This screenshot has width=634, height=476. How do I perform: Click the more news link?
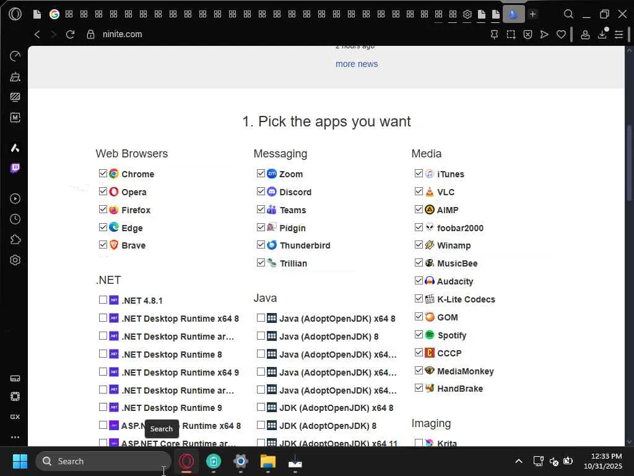click(x=357, y=64)
